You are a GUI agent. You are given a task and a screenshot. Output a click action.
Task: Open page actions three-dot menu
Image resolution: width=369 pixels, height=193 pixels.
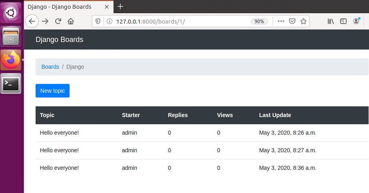tap(281, 22)
